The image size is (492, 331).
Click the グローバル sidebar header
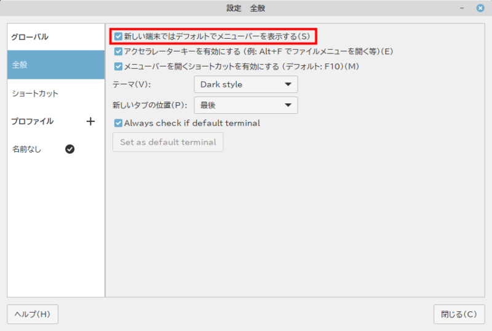click(x=30, y=37)
